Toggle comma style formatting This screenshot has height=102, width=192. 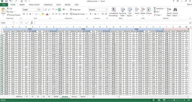pos(98,14)
